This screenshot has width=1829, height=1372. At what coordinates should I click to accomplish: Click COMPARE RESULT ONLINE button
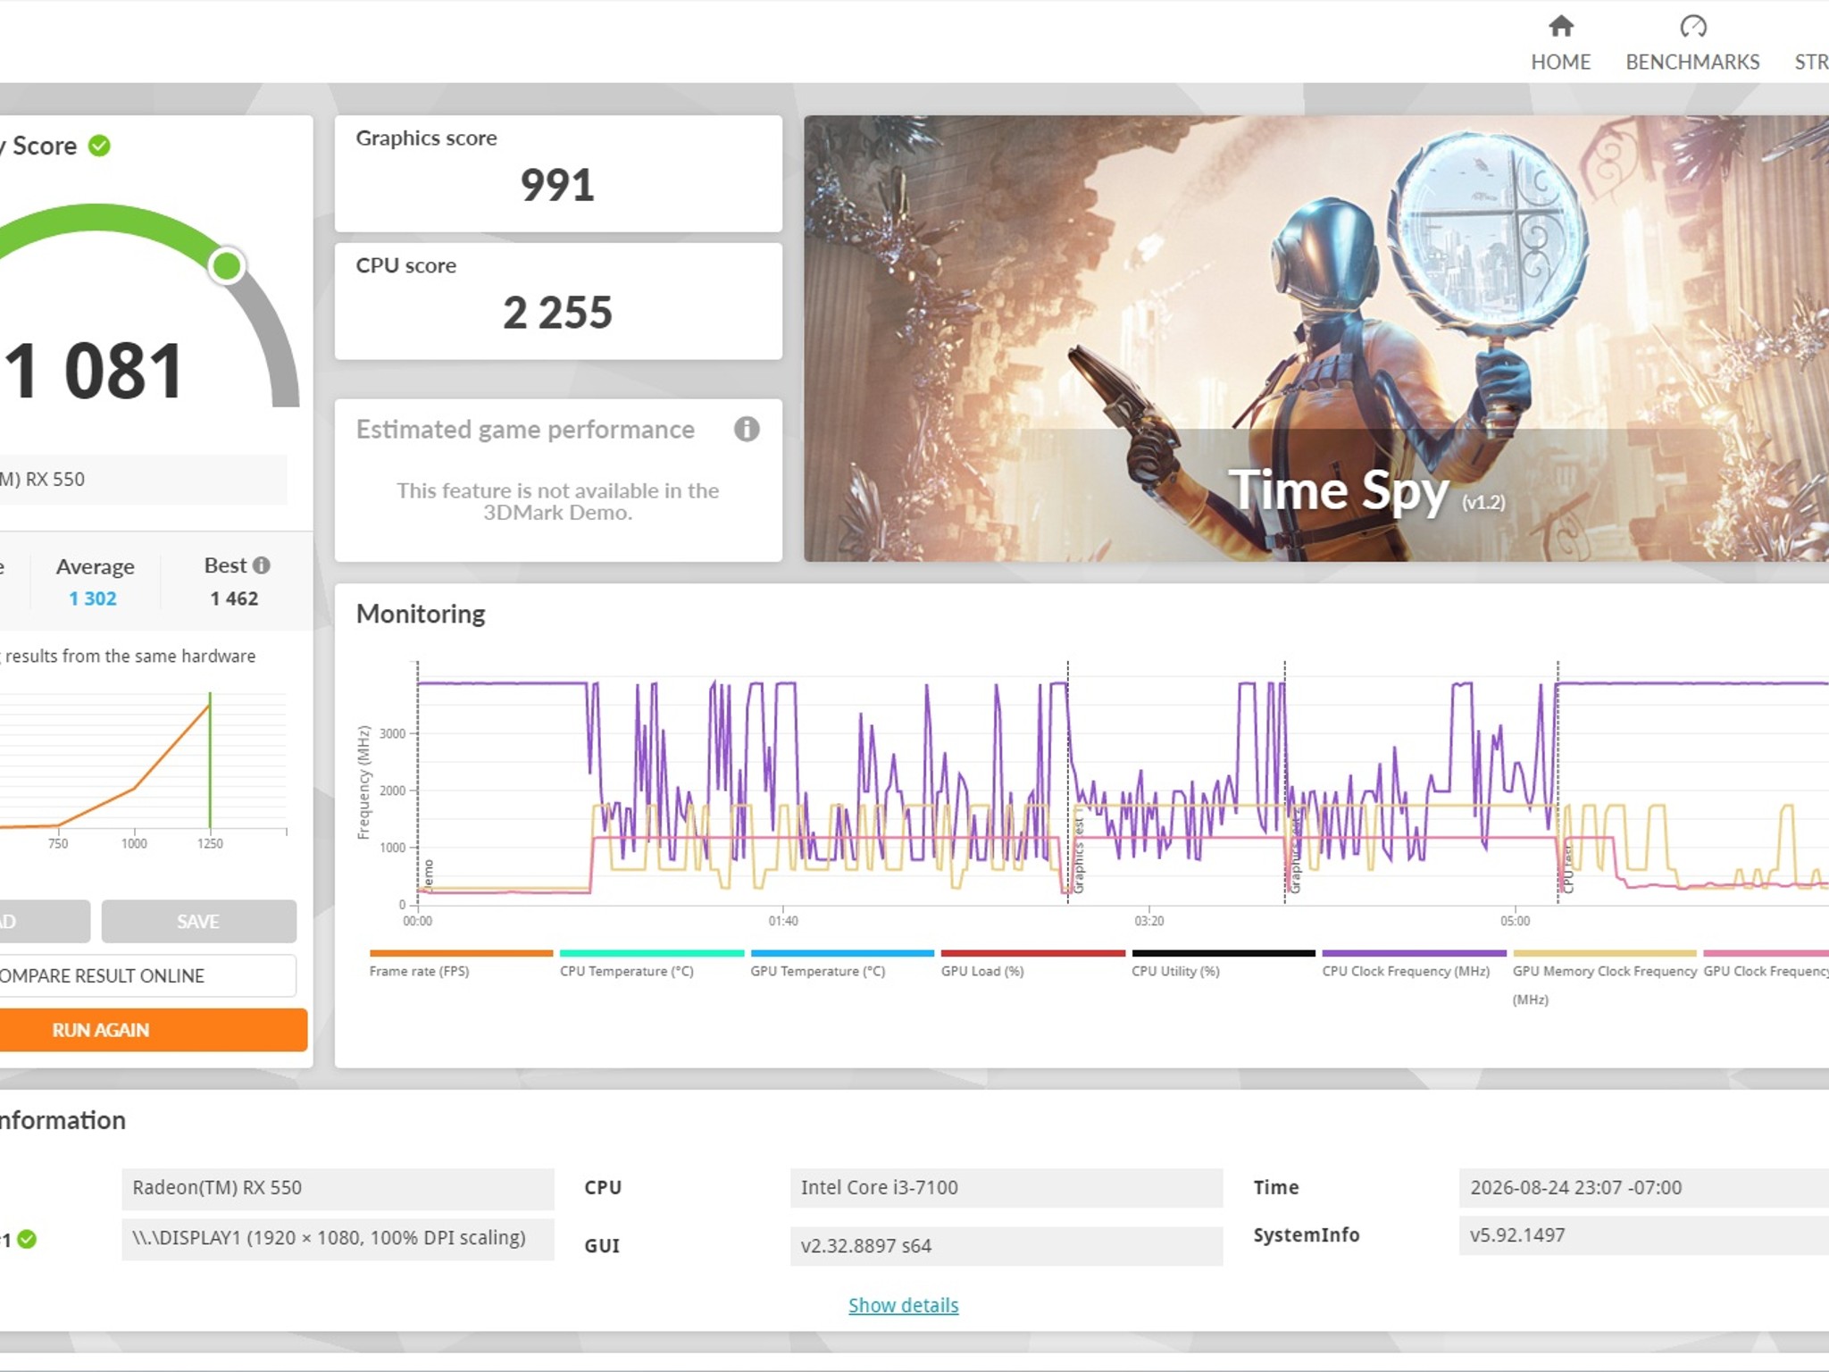point(147,975)
